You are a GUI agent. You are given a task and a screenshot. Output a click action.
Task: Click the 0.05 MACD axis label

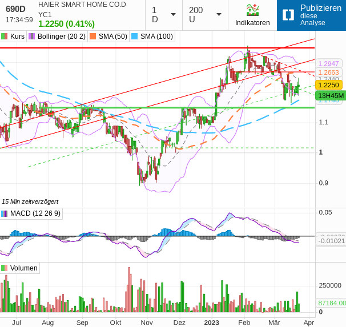click(x=325, y=212)
